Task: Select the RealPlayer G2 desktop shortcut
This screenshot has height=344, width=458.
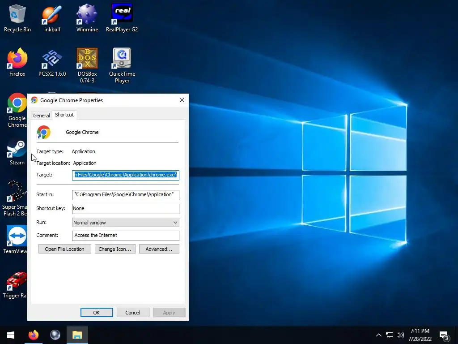Action: [x=122, y=18]
